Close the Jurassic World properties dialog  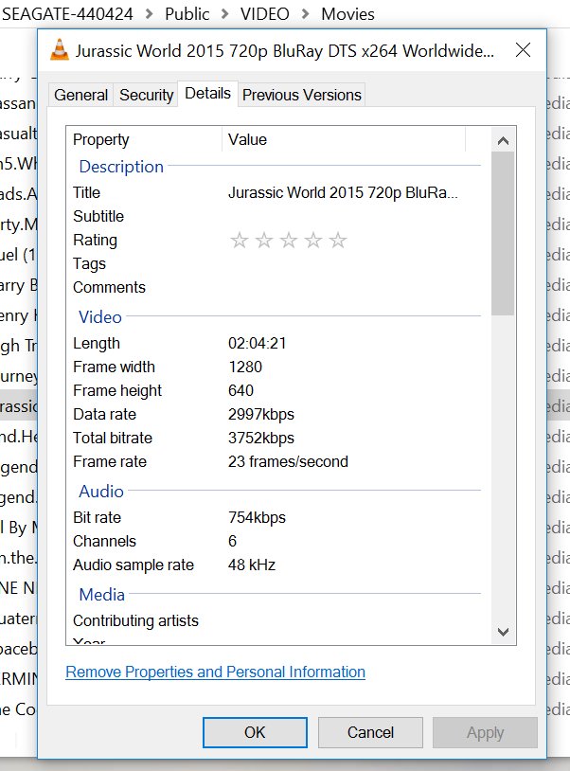coord(523,49)
